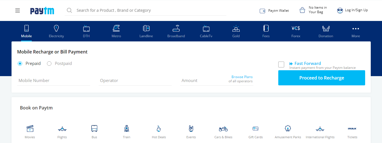
Task: Click the International Flights icon
Action: [x=320, y=129]
